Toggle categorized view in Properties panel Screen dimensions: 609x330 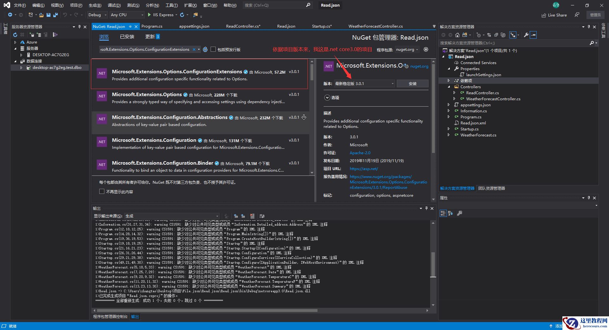(443, 213)
